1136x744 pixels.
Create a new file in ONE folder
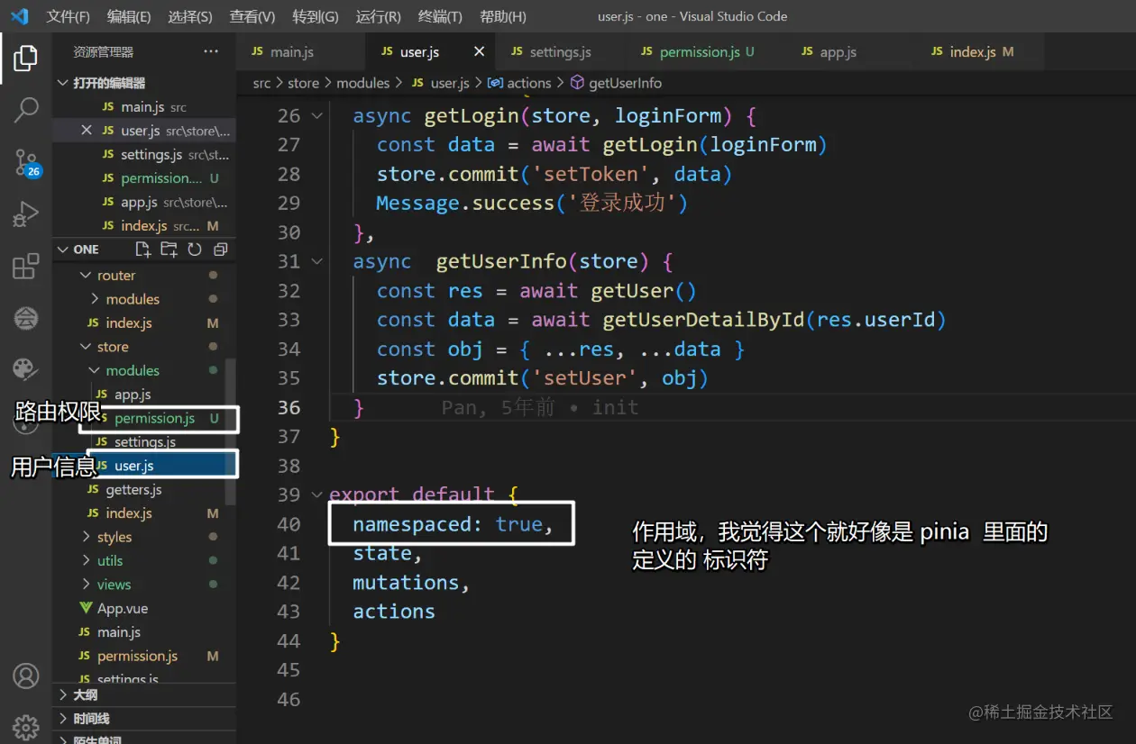142,250
